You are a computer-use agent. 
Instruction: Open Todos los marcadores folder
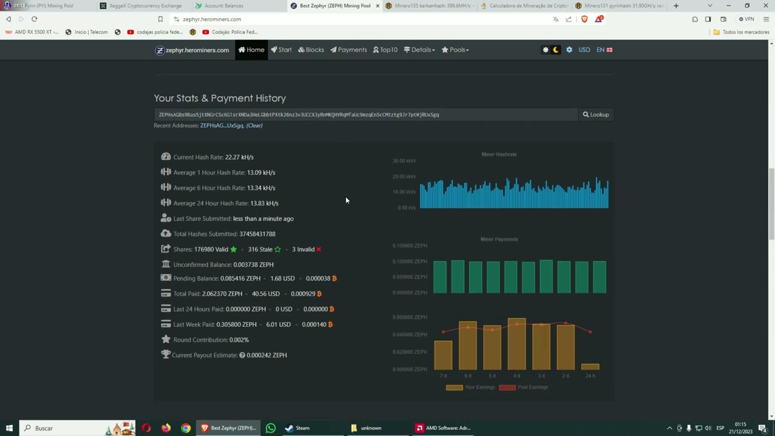[x=741, y=32]
